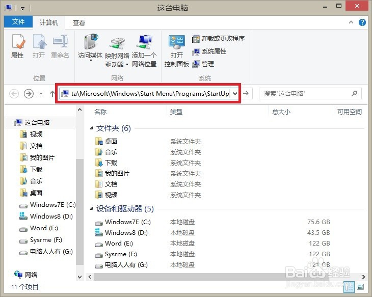Select Windows7E (C:) drive in file list

coord(123,222)
